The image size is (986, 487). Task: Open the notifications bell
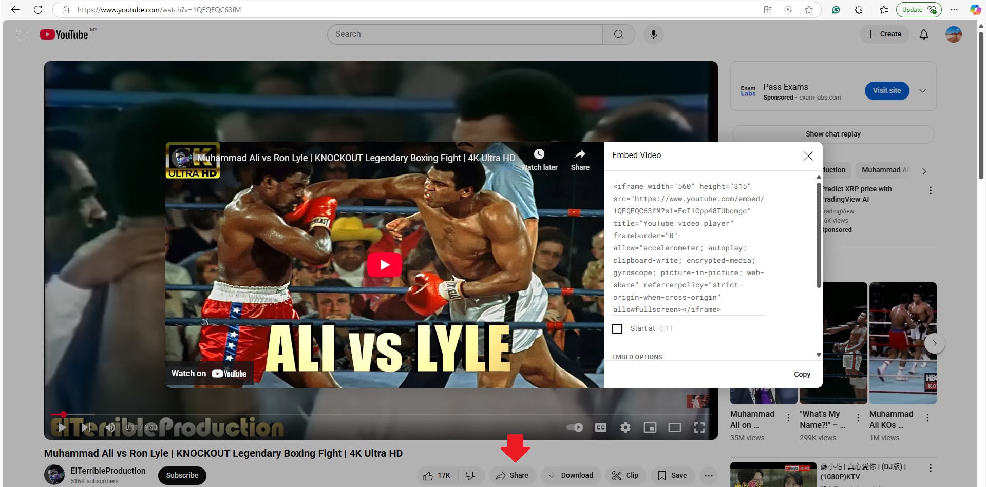tap(923, 34)
